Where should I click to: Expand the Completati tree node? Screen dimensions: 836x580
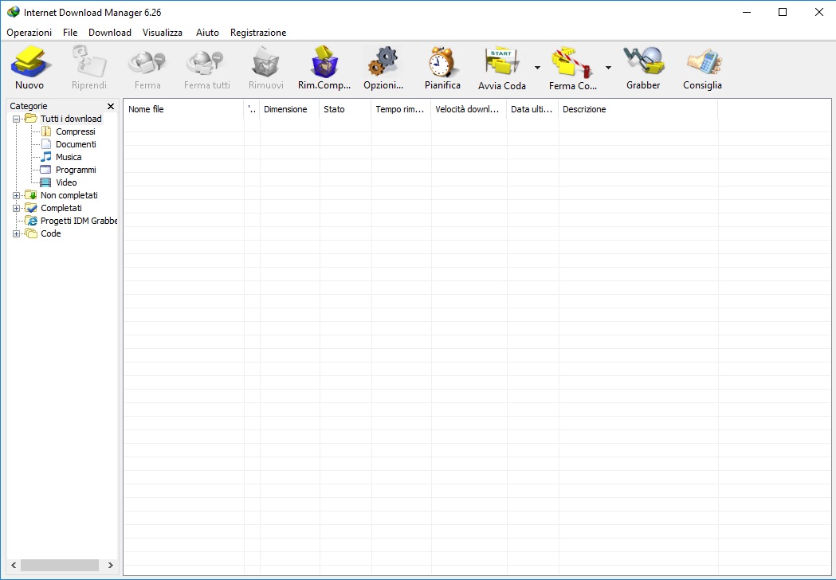pos(17,208)
